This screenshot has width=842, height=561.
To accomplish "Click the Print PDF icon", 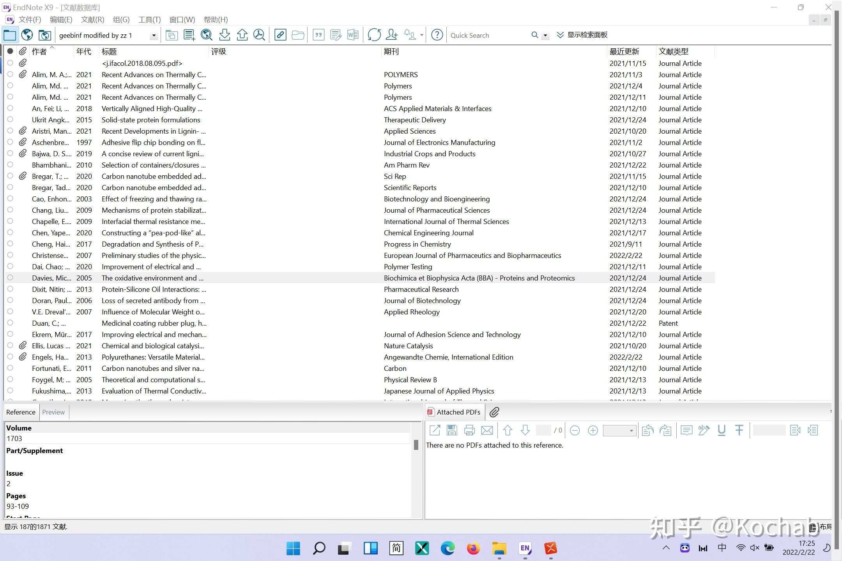I will pos(469,430).
